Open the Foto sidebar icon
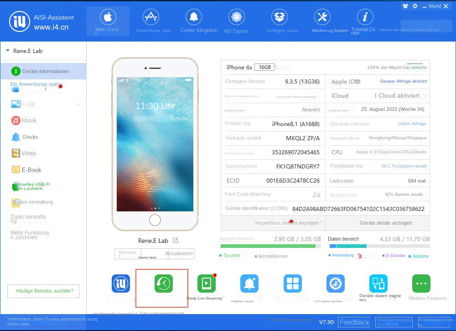Viewport: 456px width, 331px height. (16, 104)
